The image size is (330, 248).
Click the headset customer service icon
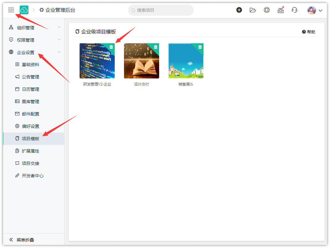(x=294, y=10)
